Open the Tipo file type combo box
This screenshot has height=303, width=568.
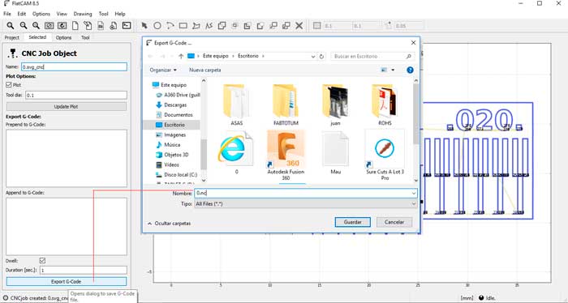coord(306,204)
